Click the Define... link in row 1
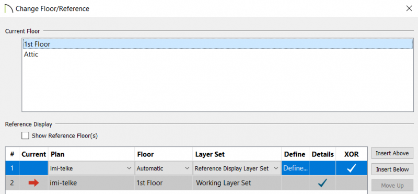 coord(295,168)
